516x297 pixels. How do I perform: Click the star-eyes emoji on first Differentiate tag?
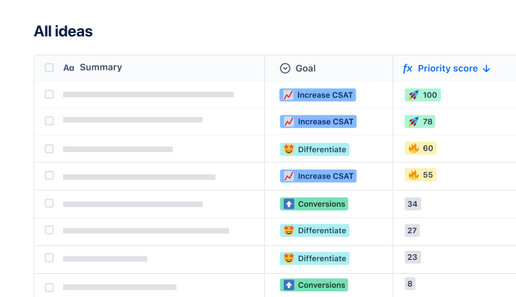[x=288, y=149]
